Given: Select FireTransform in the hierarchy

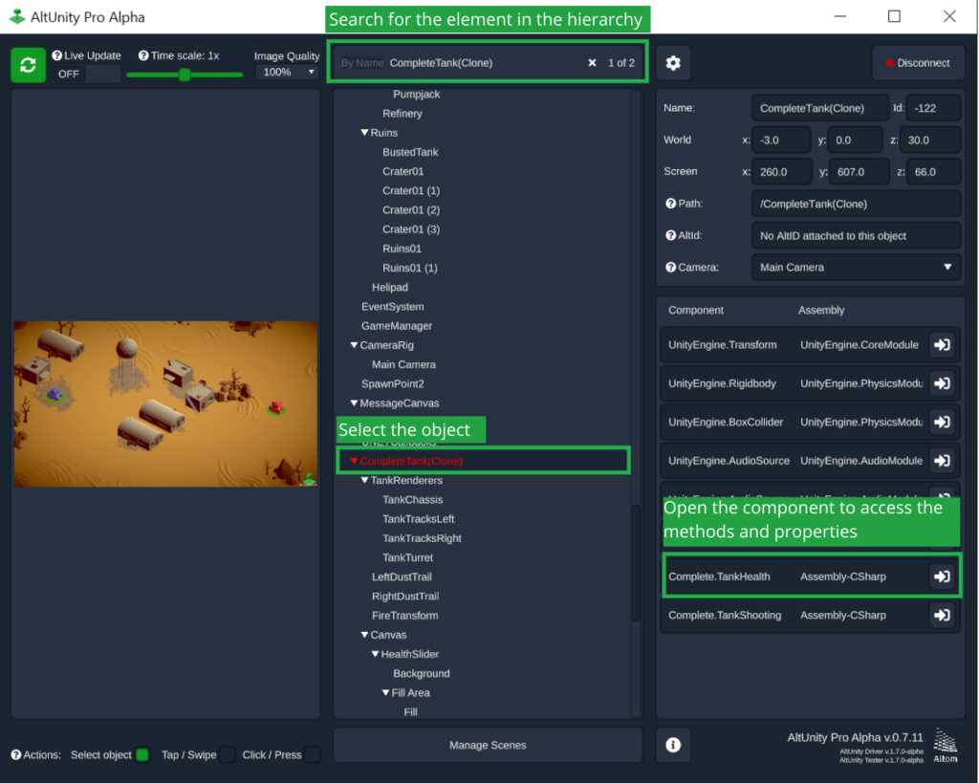Looking at the screenshot, I should tap(404, 616).
